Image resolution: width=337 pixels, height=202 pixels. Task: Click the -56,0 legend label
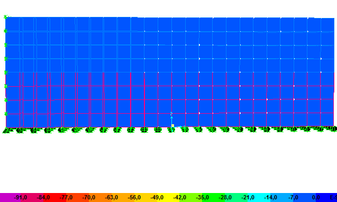click(x=134, y=197)
